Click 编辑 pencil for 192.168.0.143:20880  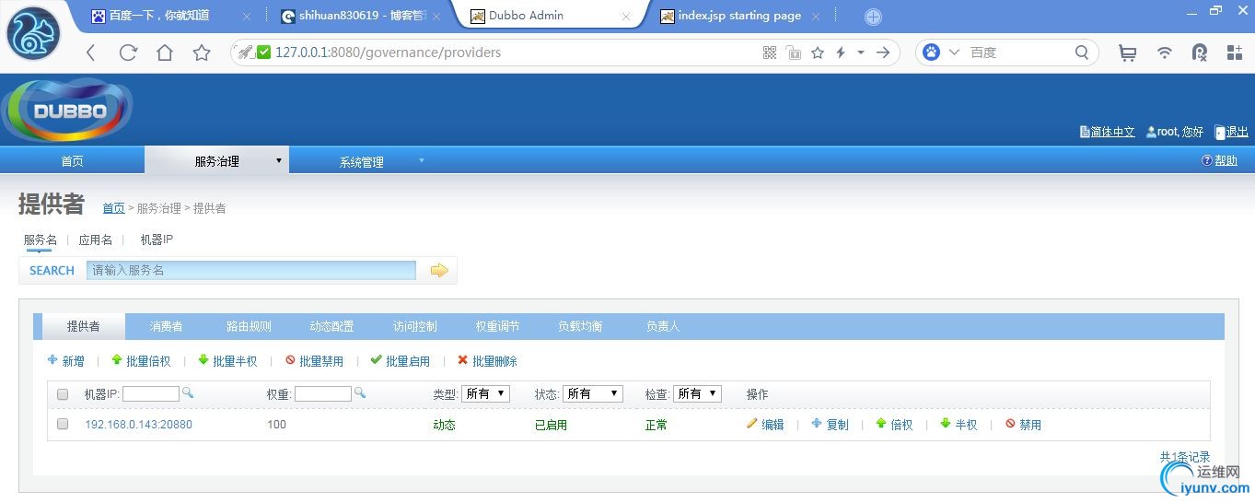(x=765, y=425)
